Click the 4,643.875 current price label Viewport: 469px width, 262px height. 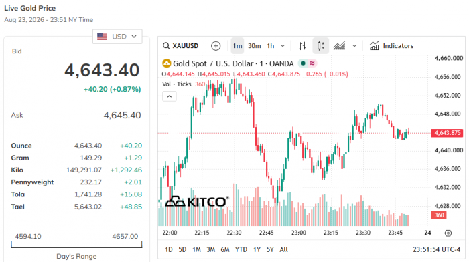pos(447,133)
